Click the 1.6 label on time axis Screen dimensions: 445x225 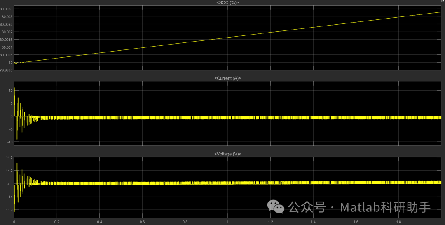tap(356, 222)
